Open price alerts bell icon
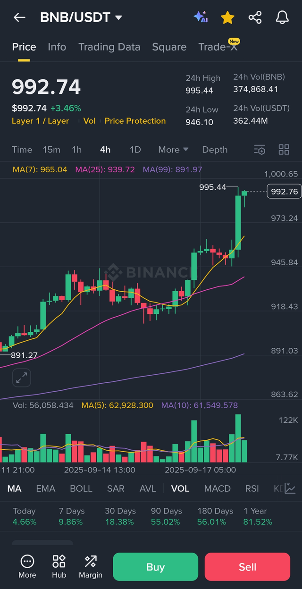The height and width of the screenshot is (589, 302). coord(282,17)
